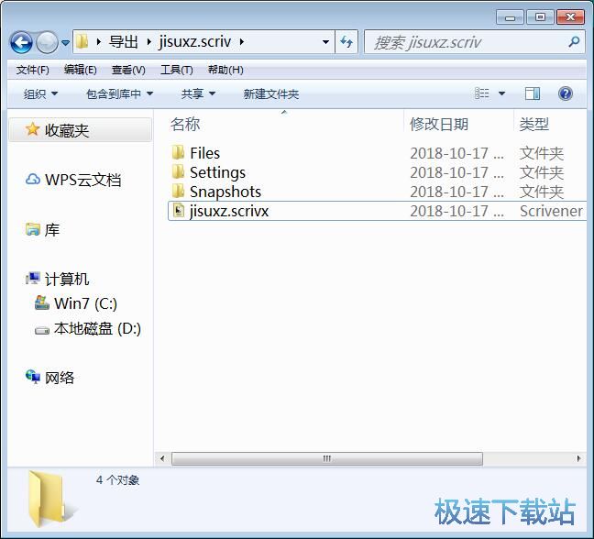Sort by the 名称 column header
Screen dimensions: 594x539
pyautogui.click(x=185, y=125)
